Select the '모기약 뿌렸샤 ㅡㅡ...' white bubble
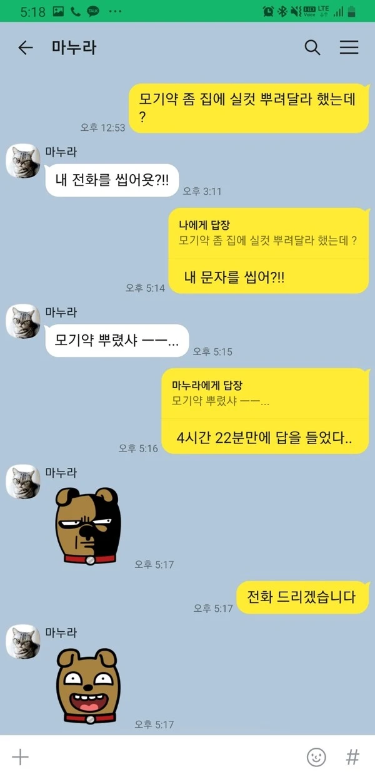Image resolution: width=375 pixels, height=779 pixels. [x=117, y=341]
